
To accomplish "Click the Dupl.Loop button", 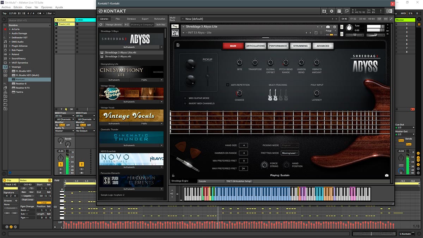I will pyautogui.click(x=27, y=200).
